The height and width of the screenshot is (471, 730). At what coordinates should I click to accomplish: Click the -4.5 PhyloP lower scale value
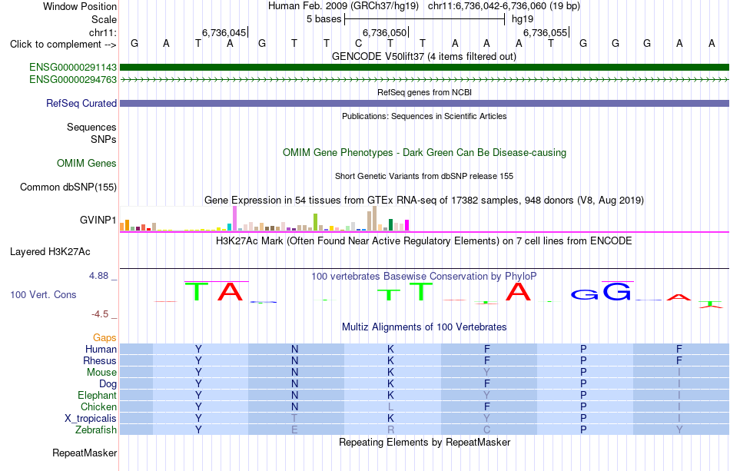click(100, 314)
